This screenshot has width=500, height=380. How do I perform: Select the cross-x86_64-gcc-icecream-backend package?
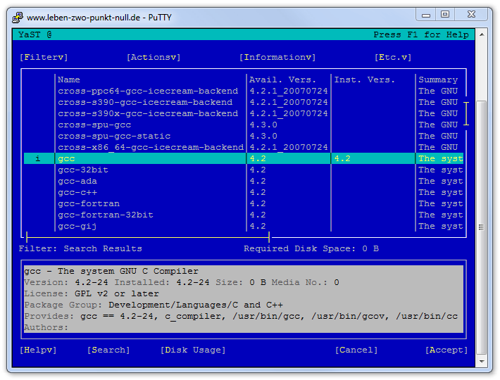[x=244, y=148]
